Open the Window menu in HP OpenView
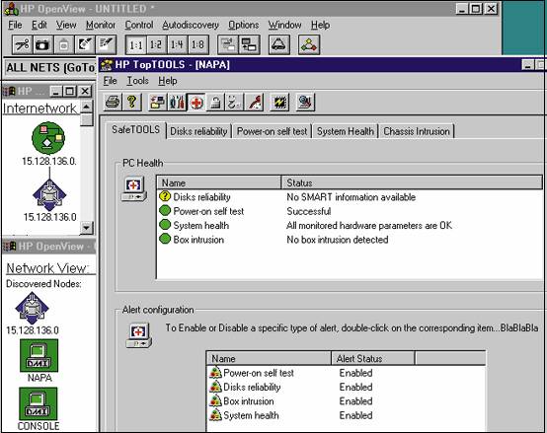 tap(284, 25)
